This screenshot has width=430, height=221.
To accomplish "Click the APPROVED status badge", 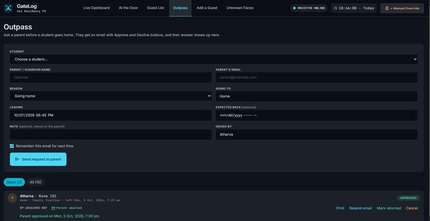I will (408, 198).
